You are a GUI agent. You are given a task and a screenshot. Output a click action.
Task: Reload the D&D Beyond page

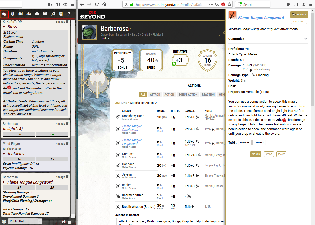97,4
